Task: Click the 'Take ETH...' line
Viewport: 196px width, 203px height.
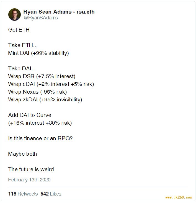Action: [x=23, y=45]
